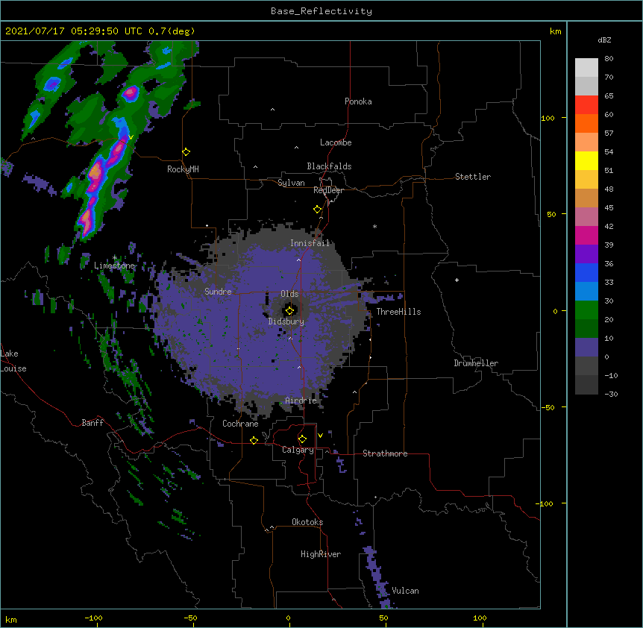The width and height of the screenshot is (643, 628).
Task: Click the yellow diamond marker below Cochrane
Action: click(x=254, y=440)
